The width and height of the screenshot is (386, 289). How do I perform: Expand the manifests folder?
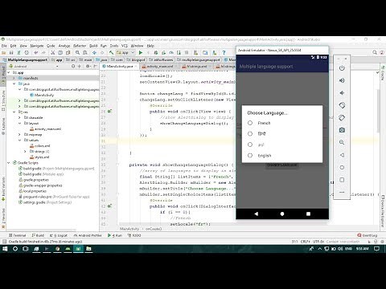click(x=14, y=78)
